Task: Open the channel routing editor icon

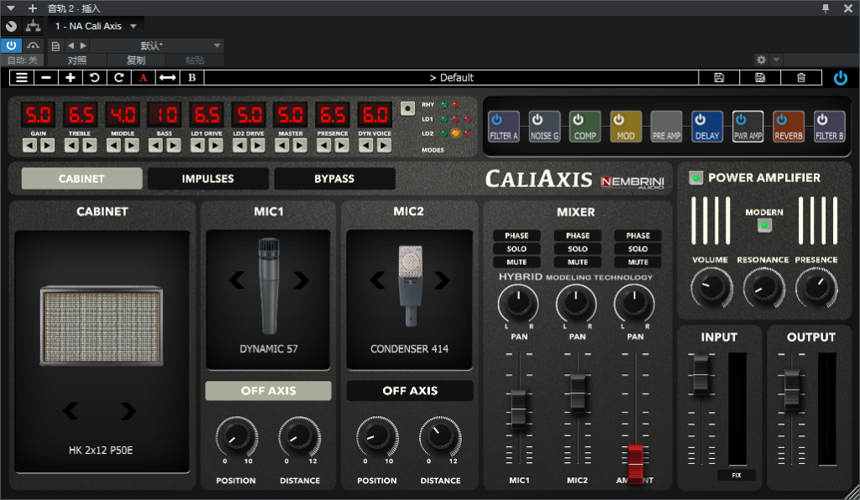Action: coord(33,26)
